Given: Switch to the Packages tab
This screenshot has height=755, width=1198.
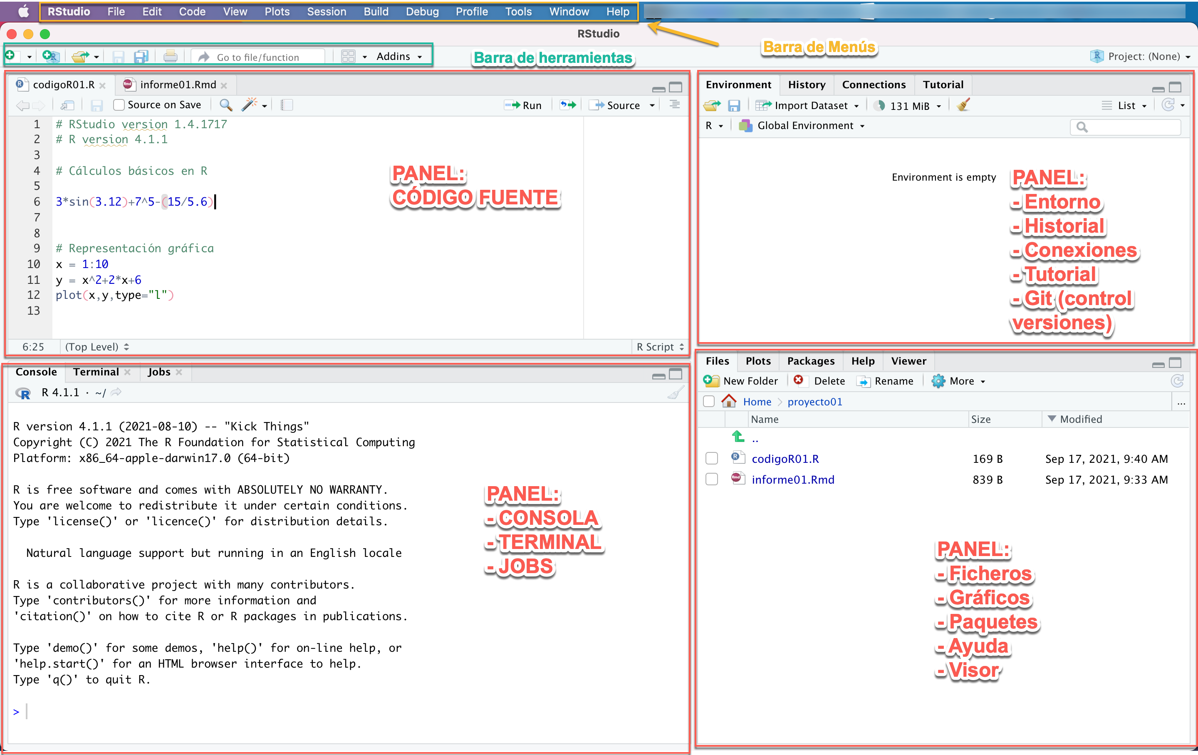Looking at the screenshot, I should click(811, 361).
